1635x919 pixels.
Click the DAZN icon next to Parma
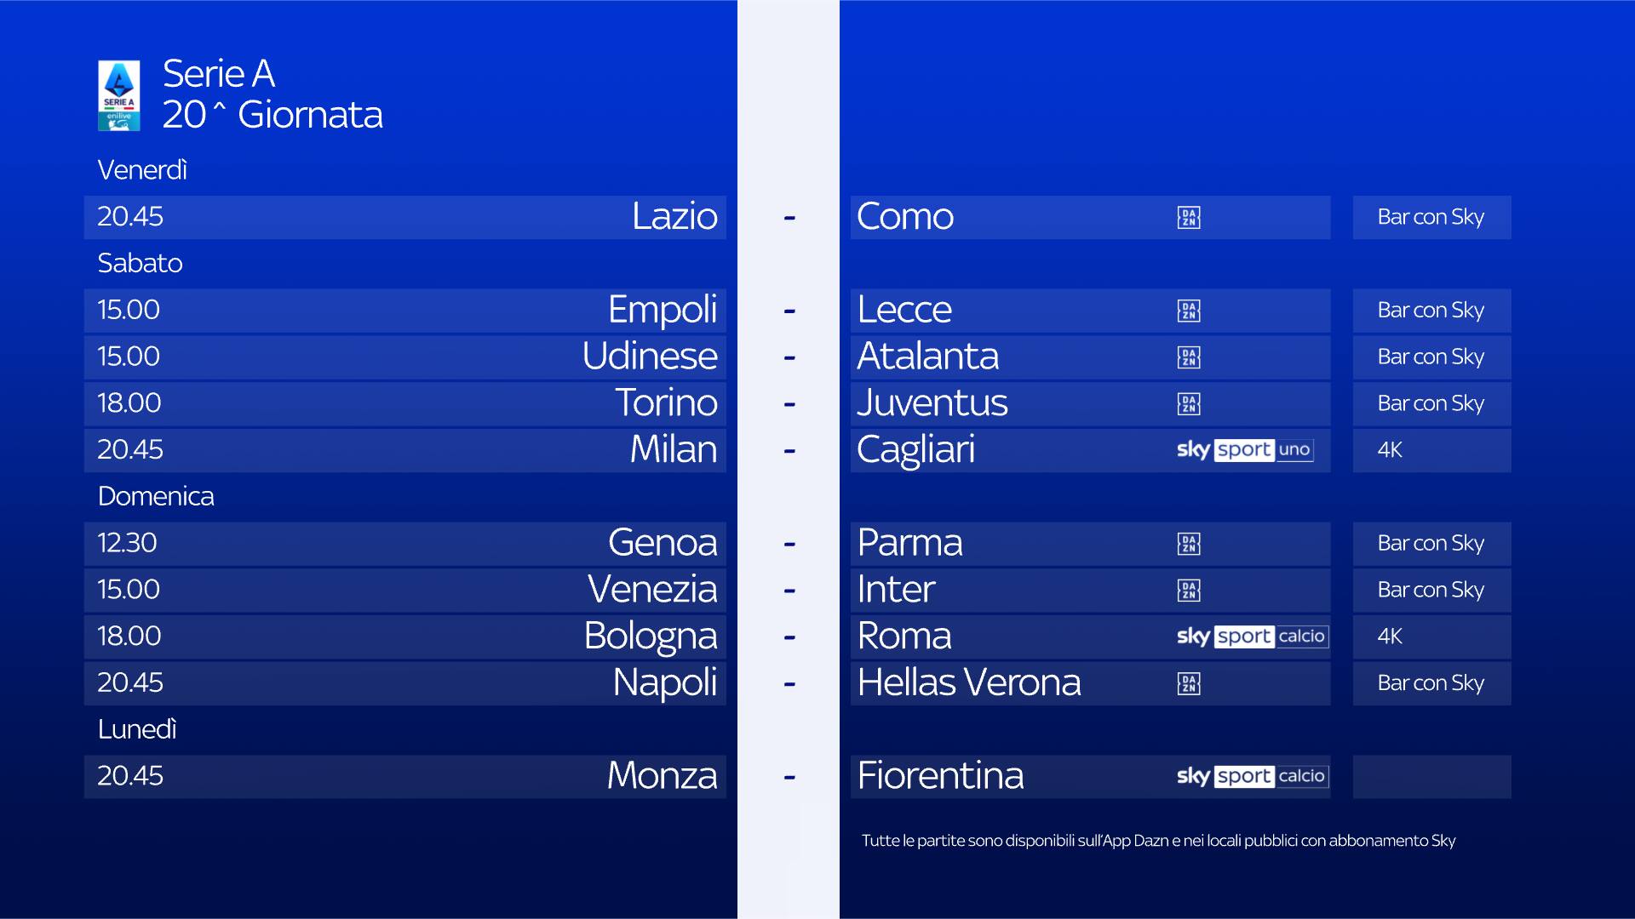tap(1189, 544)
